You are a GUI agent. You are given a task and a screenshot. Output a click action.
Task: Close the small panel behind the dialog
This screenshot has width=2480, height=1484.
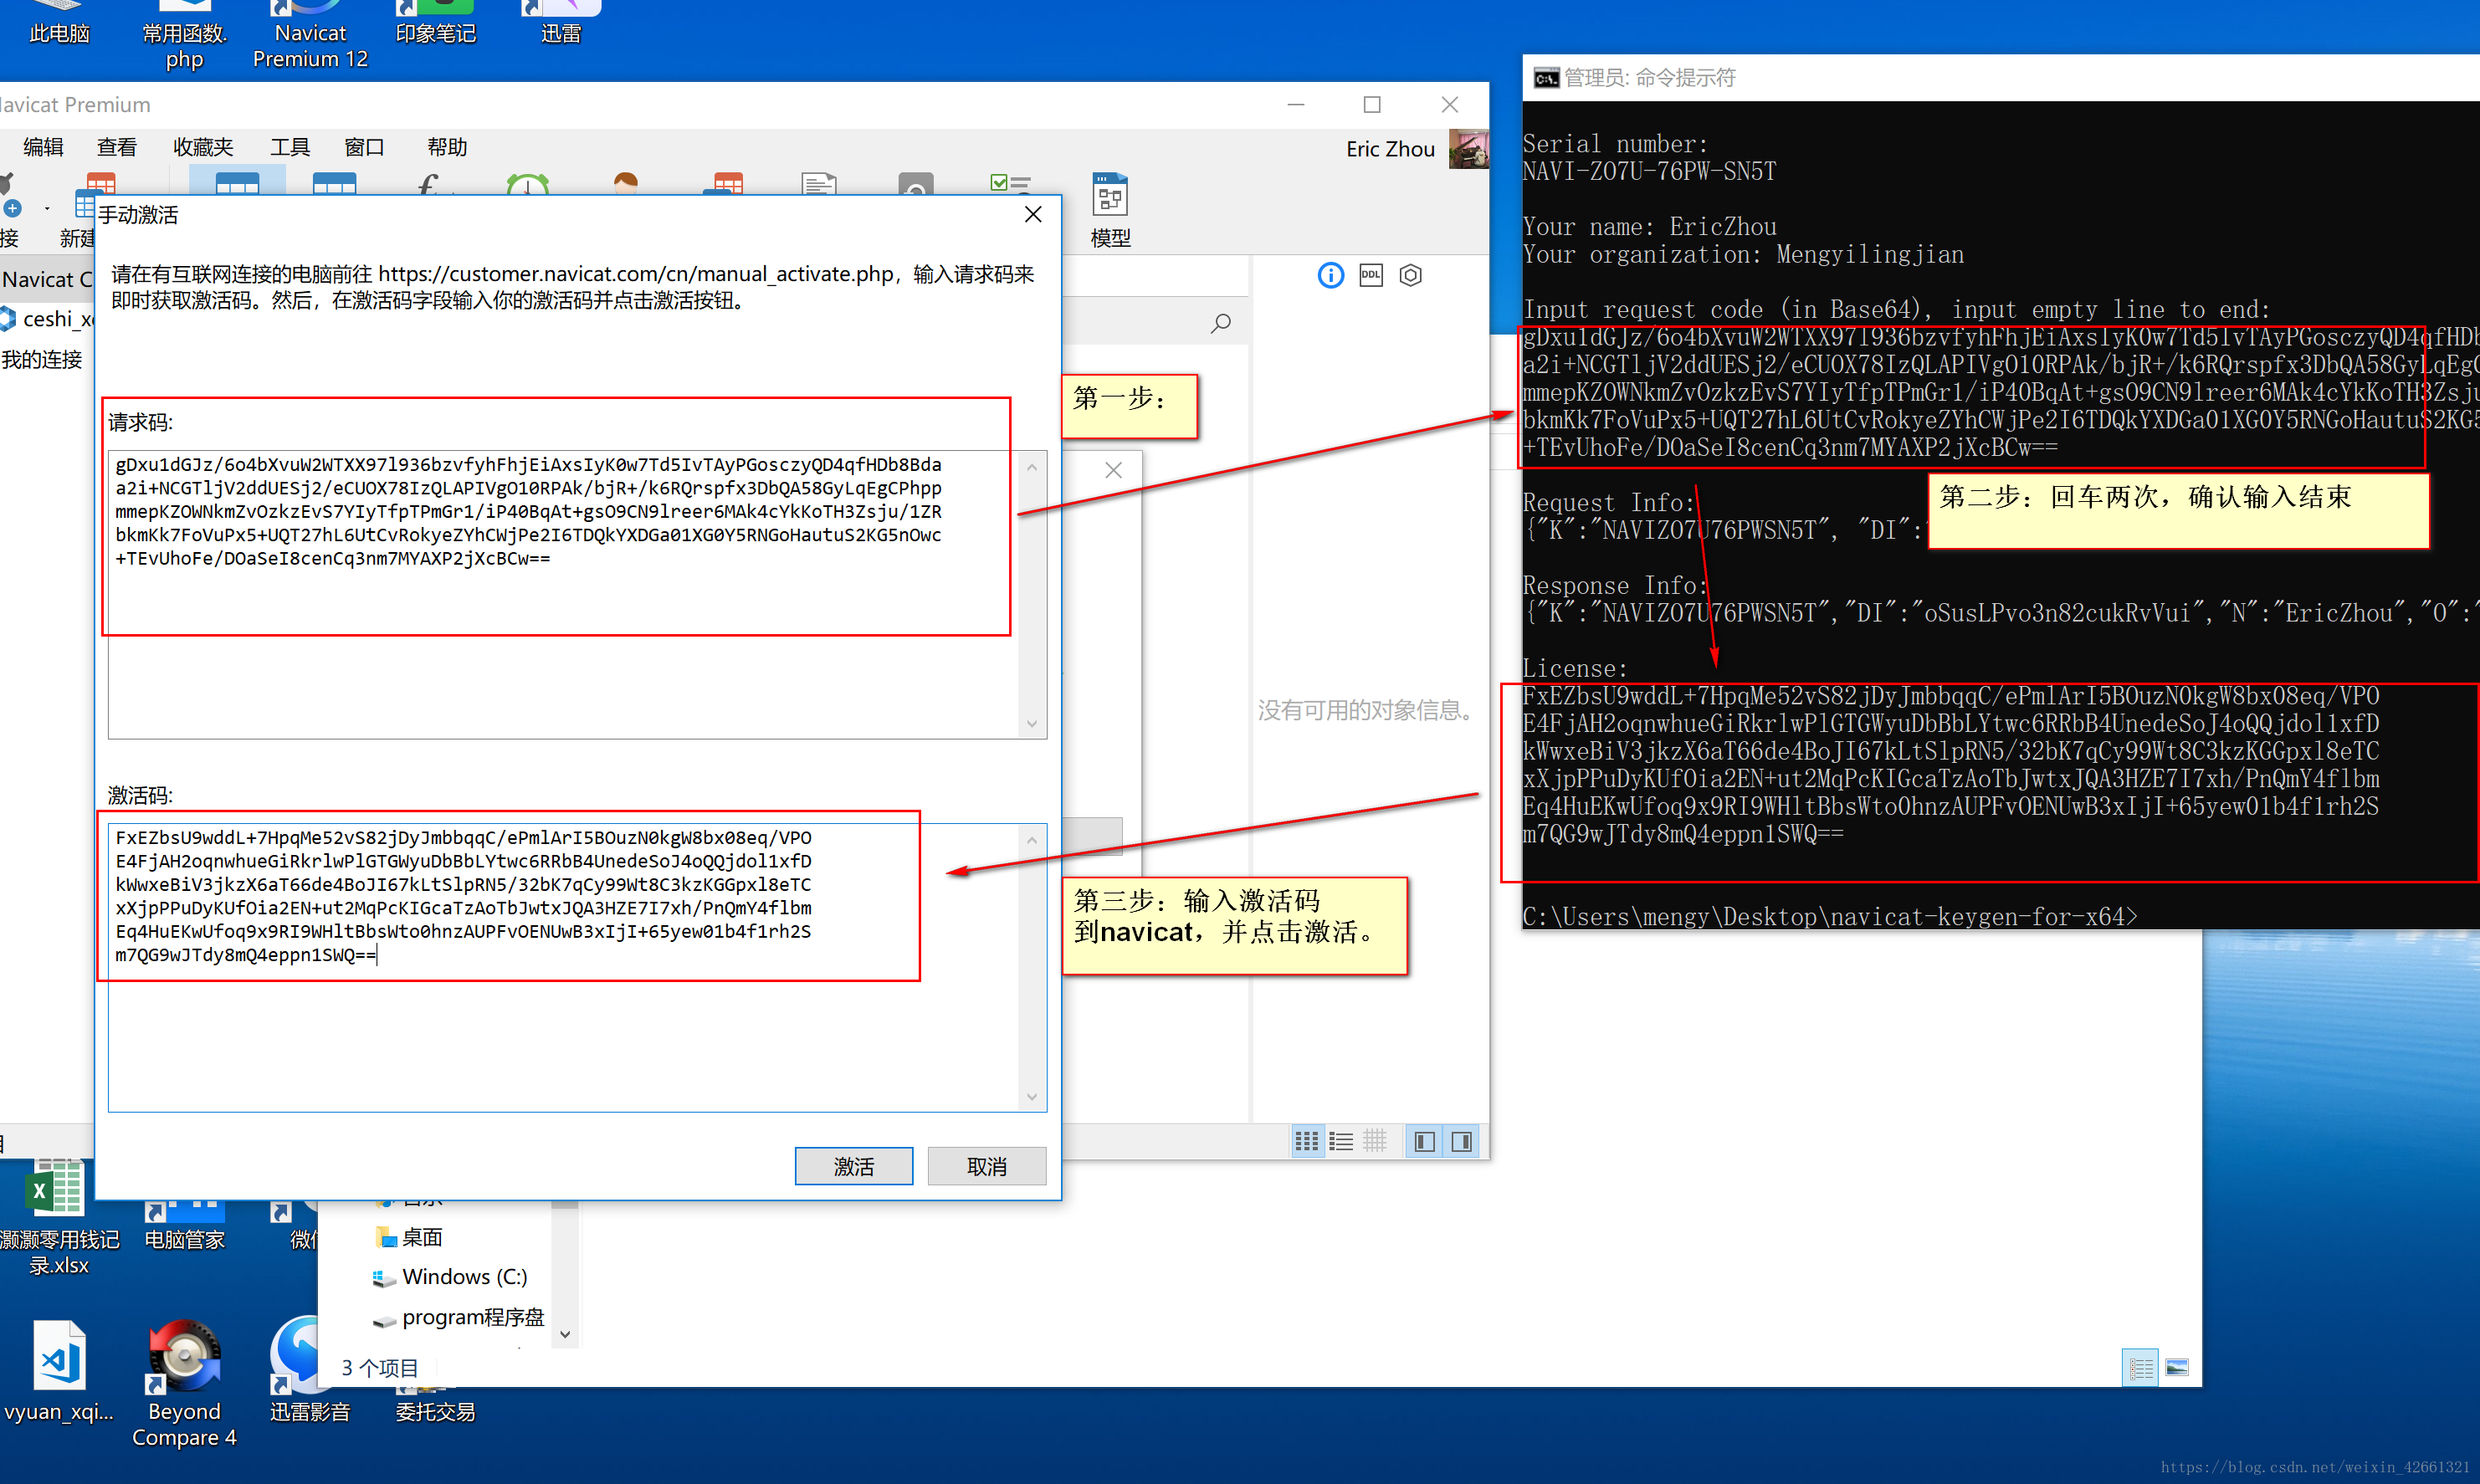tap(1113, 470)
